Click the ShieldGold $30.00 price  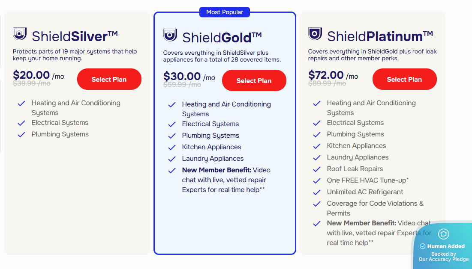[x=182, y=77]
